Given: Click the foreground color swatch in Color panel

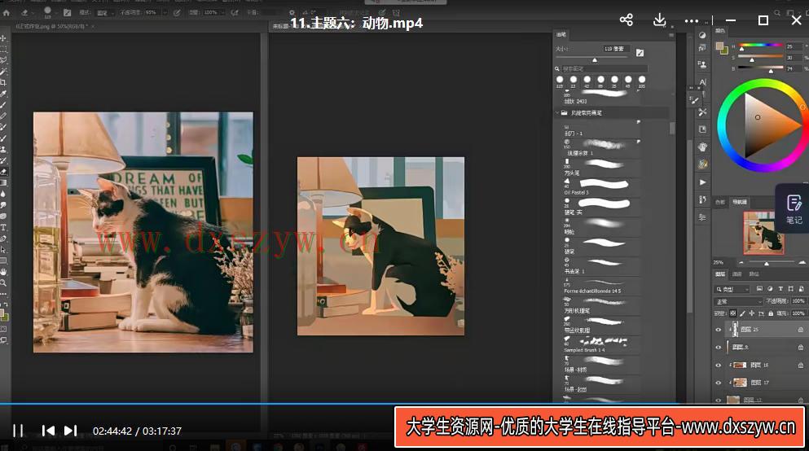Looking at the screenshot, I should coord(719,46).
